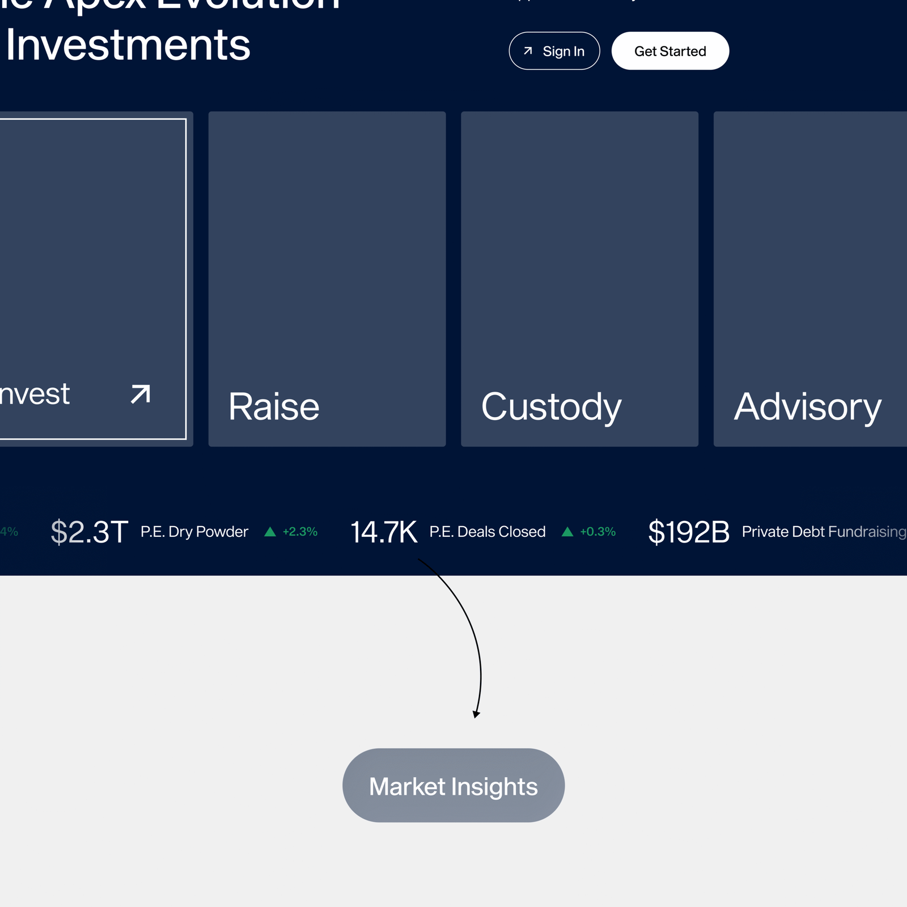
Task: Click the arrow icon inside Sign In
Action: pos(528,51)
